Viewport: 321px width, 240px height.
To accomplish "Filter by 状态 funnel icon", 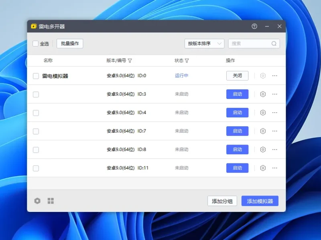I will (x=187, y=61).
